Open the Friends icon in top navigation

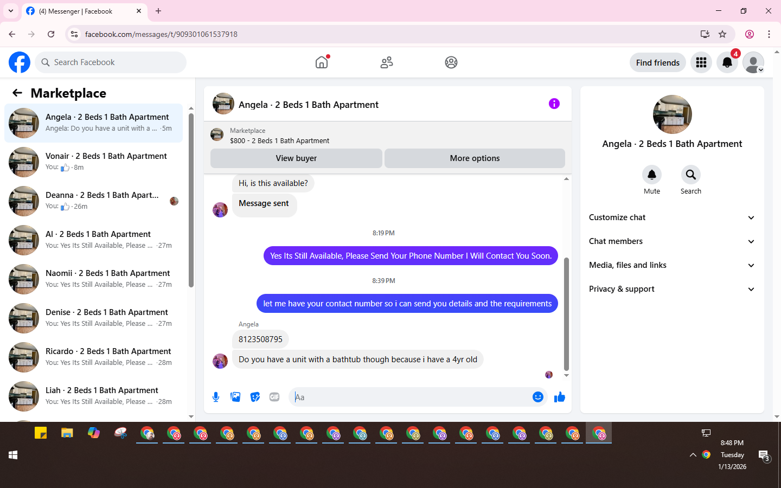[387, 62]
